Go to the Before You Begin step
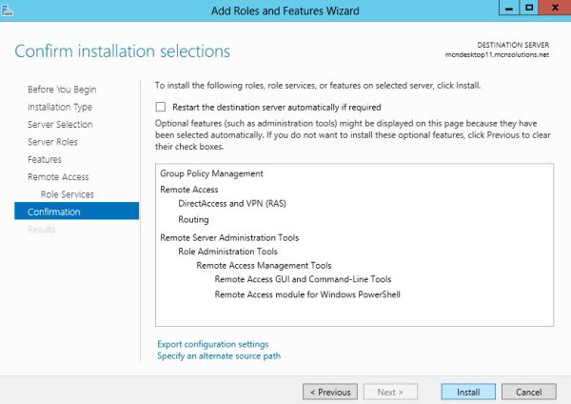The width and height of the screenshot is (571, 404). point(62,90)
